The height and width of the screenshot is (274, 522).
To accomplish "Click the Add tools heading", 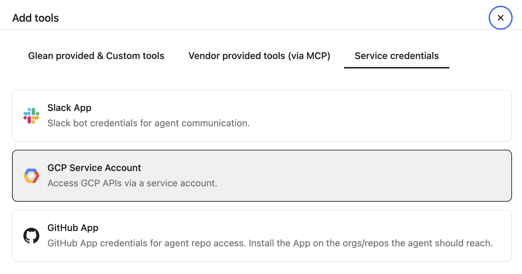I will click(x=36, y=18).
